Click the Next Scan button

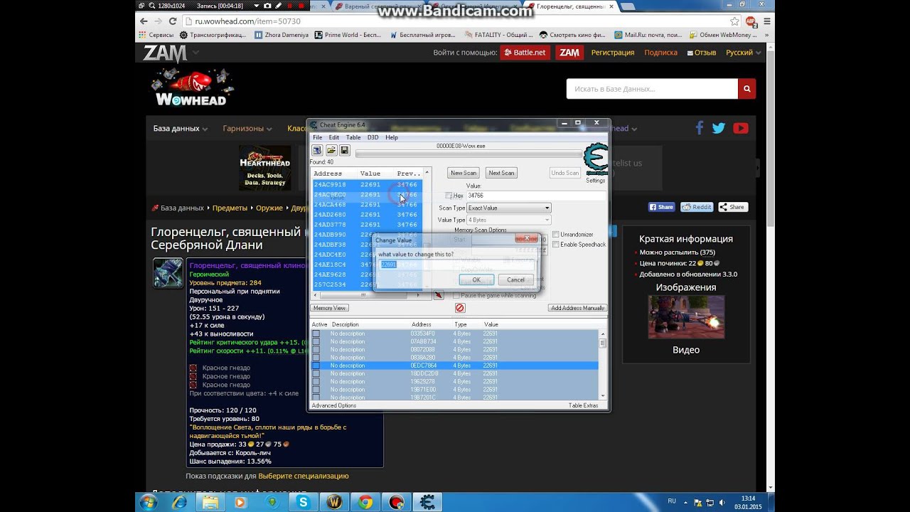click(501, 173)
